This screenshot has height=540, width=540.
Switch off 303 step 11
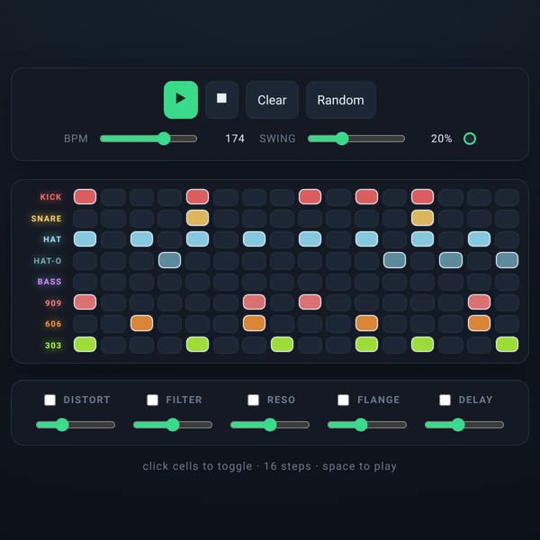pyautogui.click(x=366, y=345)
